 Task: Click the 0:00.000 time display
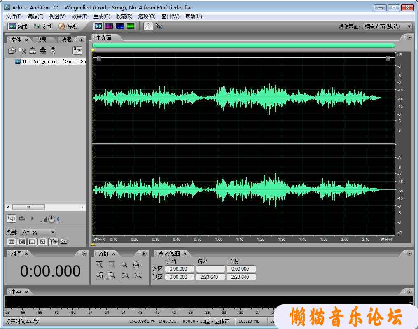pos(50,271)
